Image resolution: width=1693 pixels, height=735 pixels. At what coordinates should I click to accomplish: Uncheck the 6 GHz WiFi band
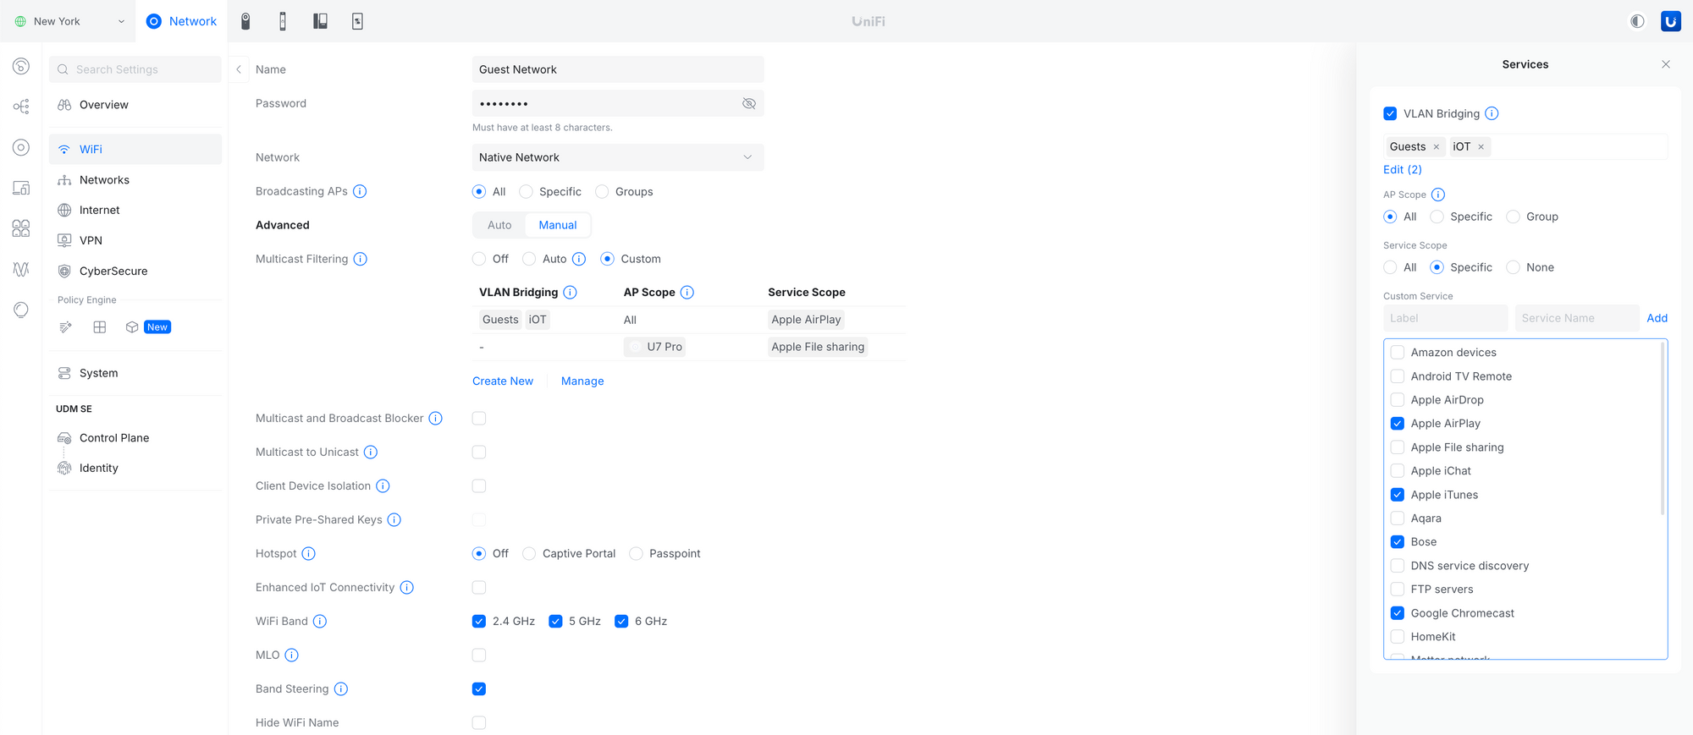pos(621,621)
